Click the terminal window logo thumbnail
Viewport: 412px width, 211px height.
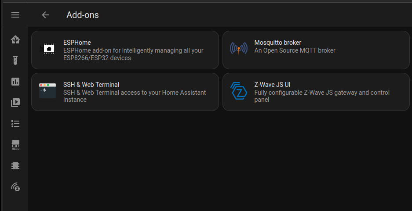[47, 91]
